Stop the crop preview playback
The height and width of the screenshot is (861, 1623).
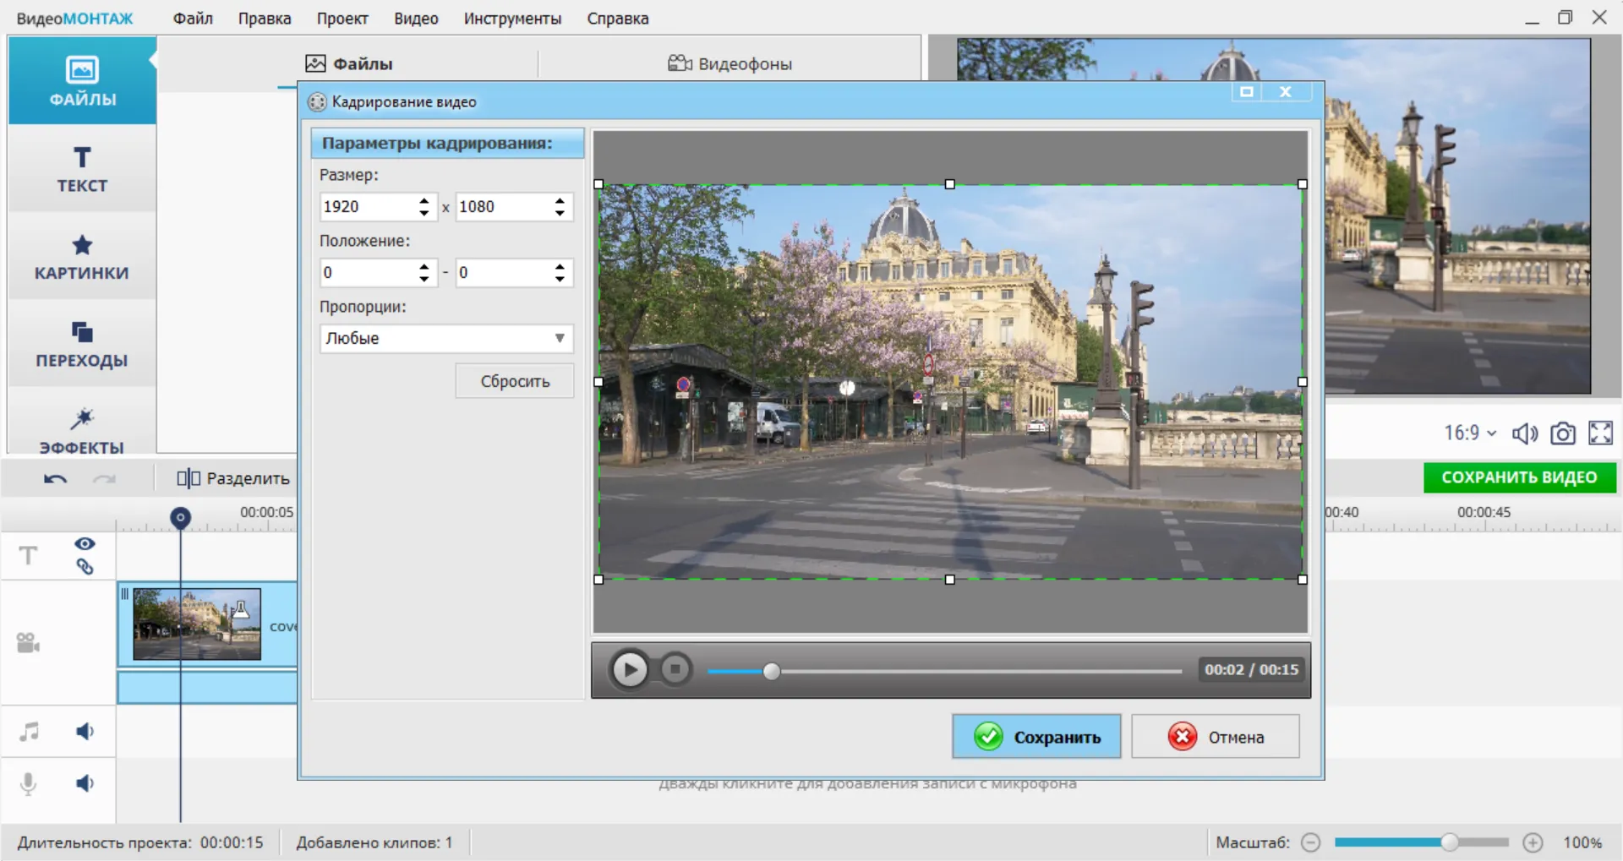coord(675,670)
